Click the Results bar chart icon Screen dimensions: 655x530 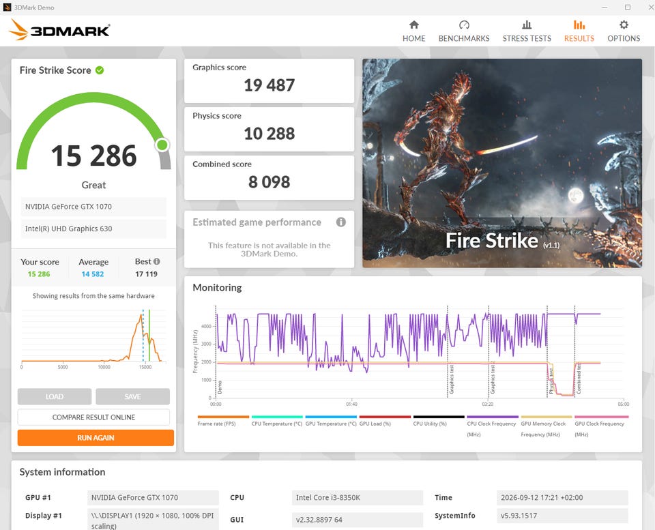pyautogui.click(x=579, y=25)
